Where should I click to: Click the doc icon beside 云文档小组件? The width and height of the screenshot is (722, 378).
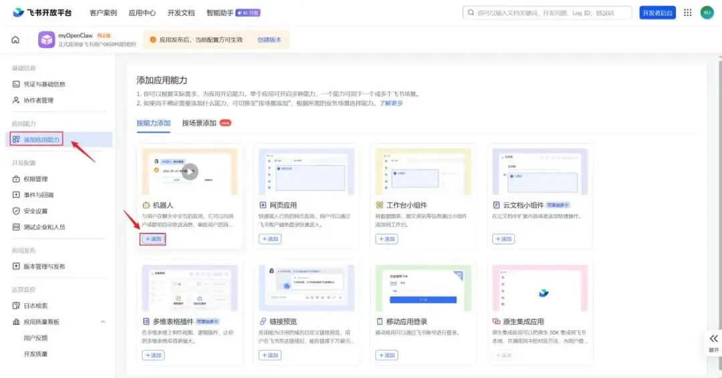tap(496, 205)
